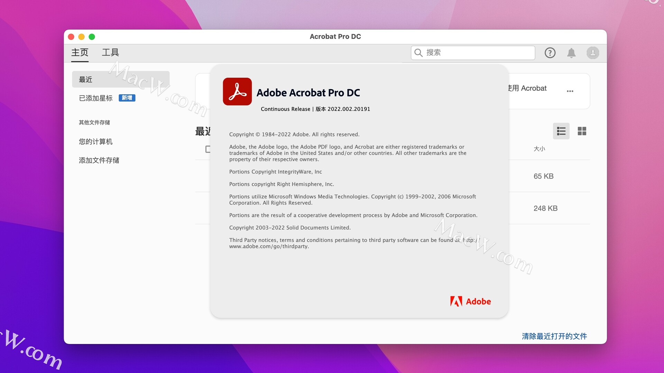Click the Adobe Acrobat PDF logo in the dialog
This screenshot has height=373, width=664.
[237, 92]
